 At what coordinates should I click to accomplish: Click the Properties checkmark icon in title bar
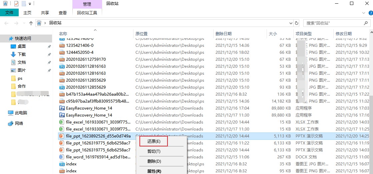pyautogui.click(x=16, y=4)
